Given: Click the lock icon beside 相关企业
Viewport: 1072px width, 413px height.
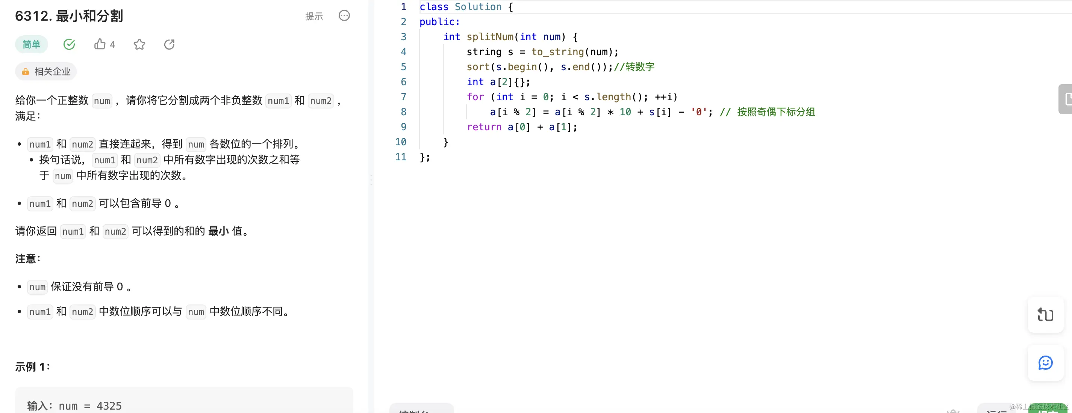Looking at the screenshot, I should (26, 71).
